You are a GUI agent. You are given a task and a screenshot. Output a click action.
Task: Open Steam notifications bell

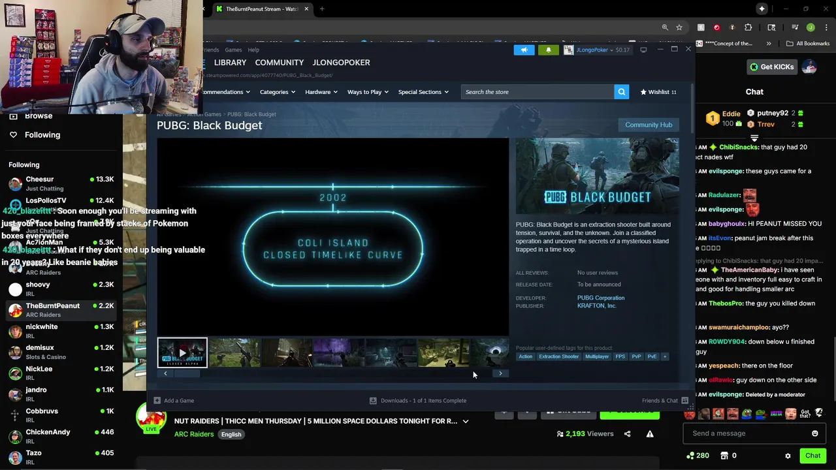coord(548,50)
